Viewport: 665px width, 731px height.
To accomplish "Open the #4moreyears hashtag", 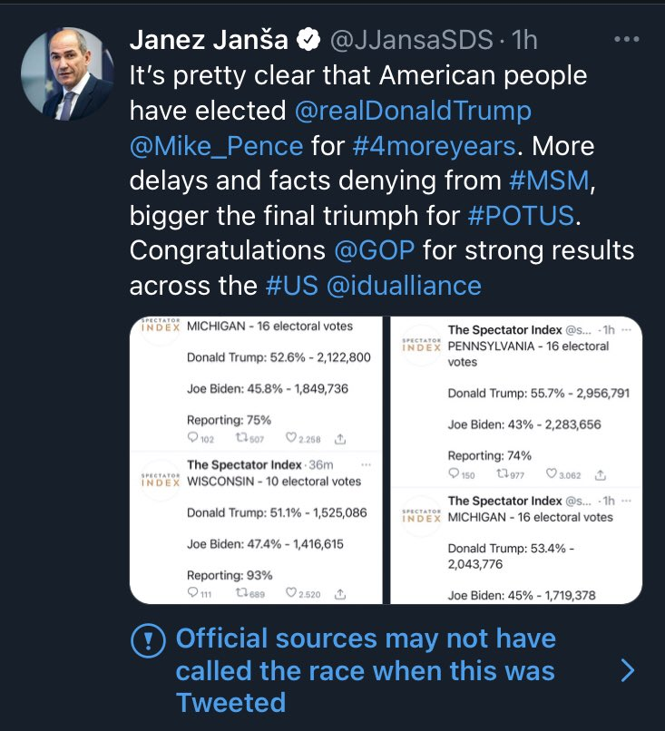I will 434,146.
